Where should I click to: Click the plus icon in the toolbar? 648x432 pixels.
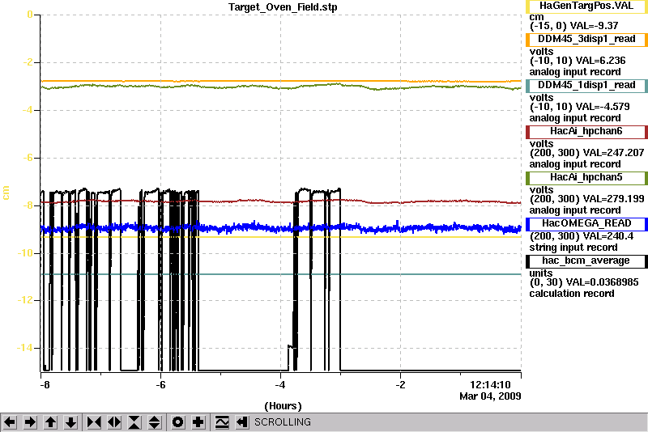pos(198,422)
